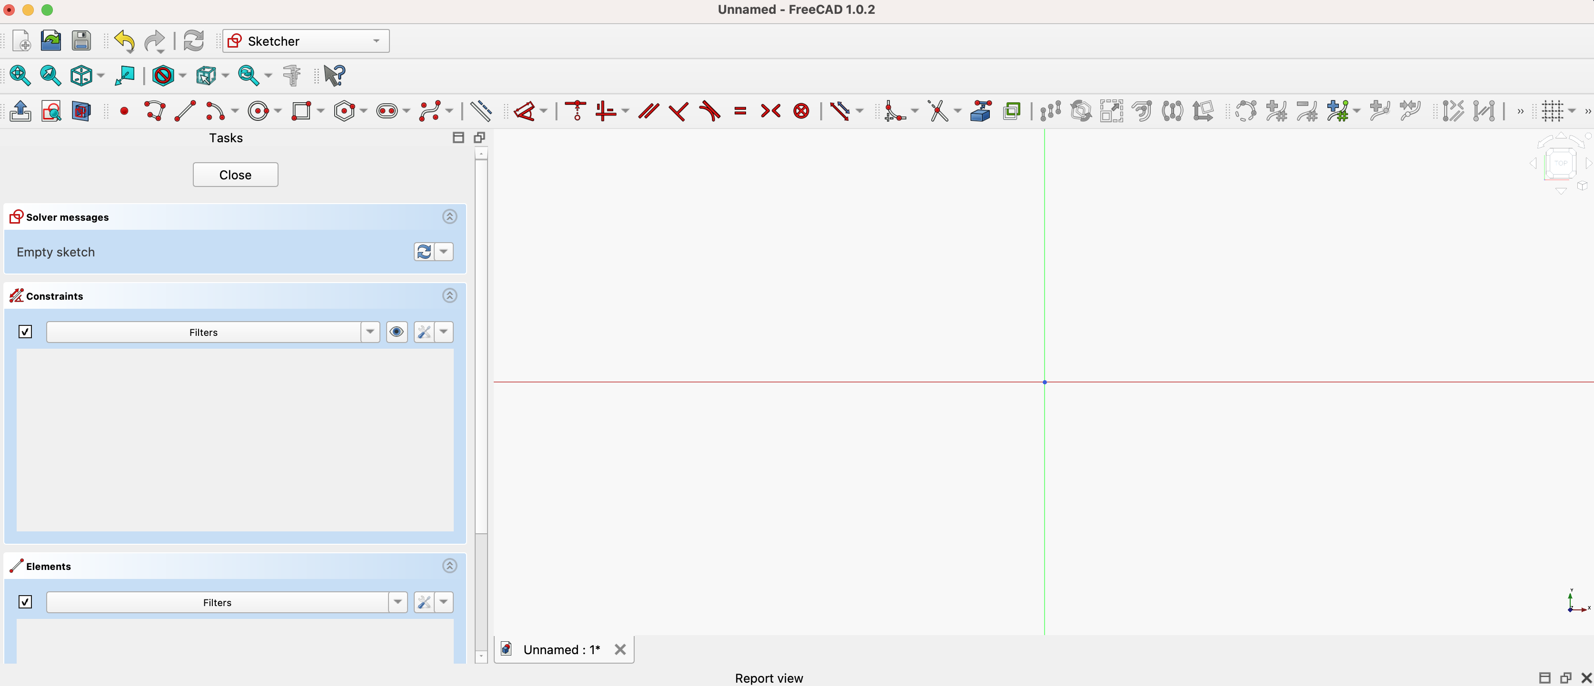Collapse the Solver messages section
The width and height of the screenshot is (1594, 686).
(x=449, y=216)
